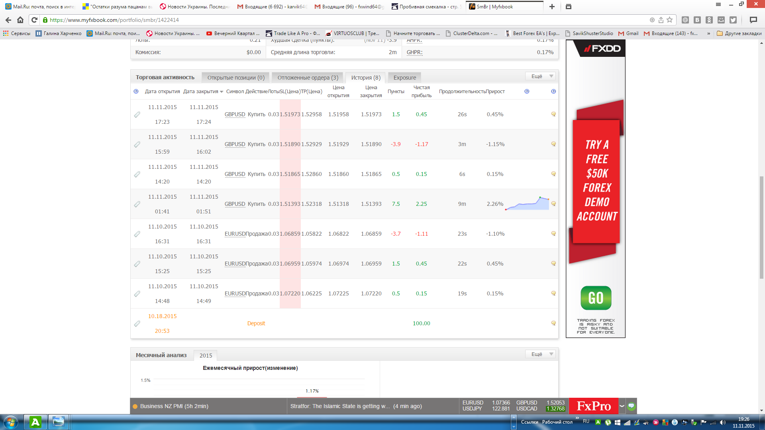Open Trade Like A Pro bookmark
Image resolution: width=765 pixels, height=430 pixels.
coord(293,33)
